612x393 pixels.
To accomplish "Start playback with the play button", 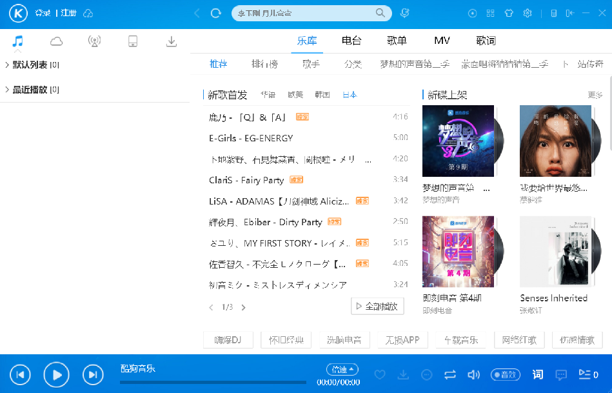I will click(57, 375).
